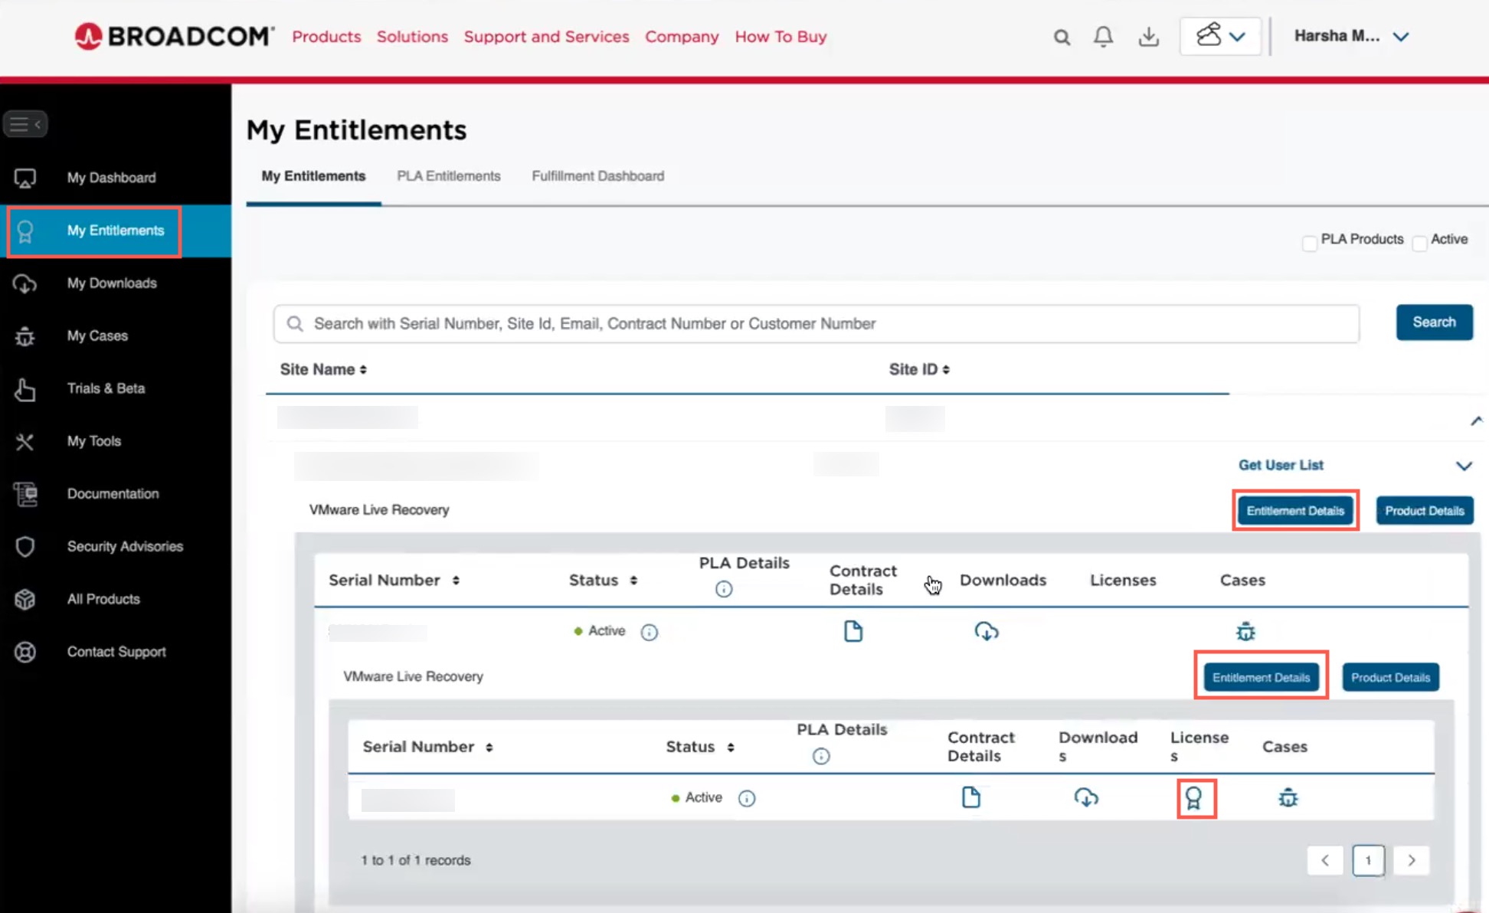Viewport: 1489px width, 913px height.
Task: Tick the Active filter checkbox
Action: pyautogui.click(x=1420, y=244)
